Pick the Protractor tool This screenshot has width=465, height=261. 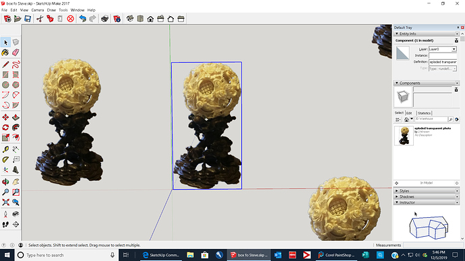tap(5, 160)
